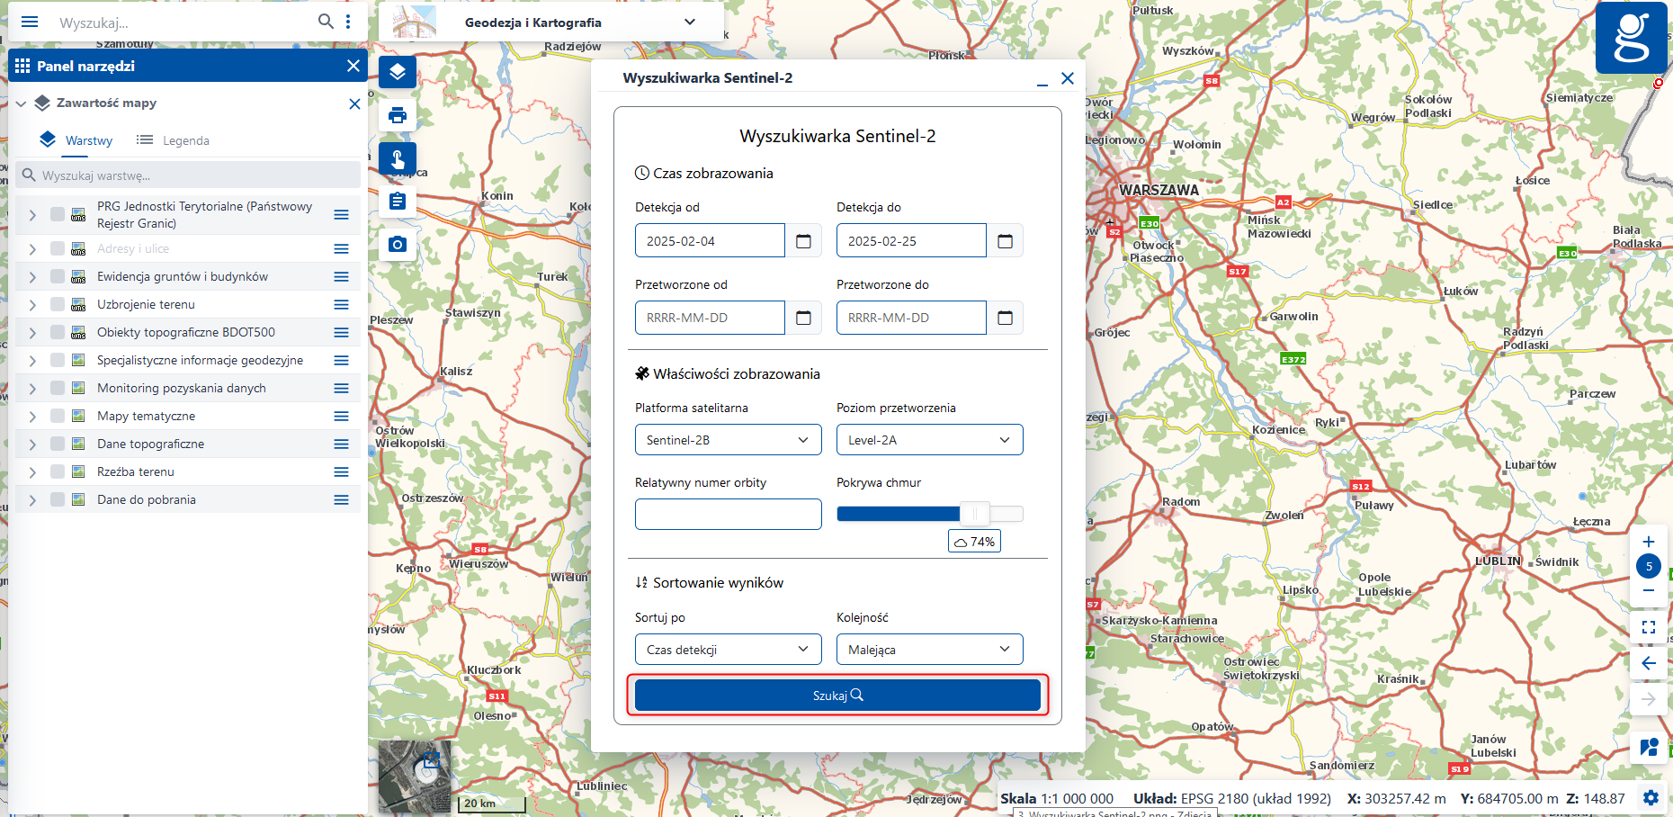This screenshot has height=817, width=1673.
Task: Enable the Ewidencja gruntów i budynków checkbox
Action: [58, 276]
